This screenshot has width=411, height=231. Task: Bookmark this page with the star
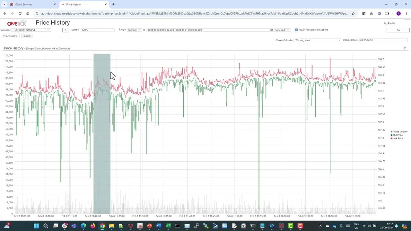click(x=353, y=13)
